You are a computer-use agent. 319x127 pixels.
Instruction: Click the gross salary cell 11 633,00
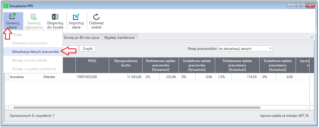(x=126, y=77)
